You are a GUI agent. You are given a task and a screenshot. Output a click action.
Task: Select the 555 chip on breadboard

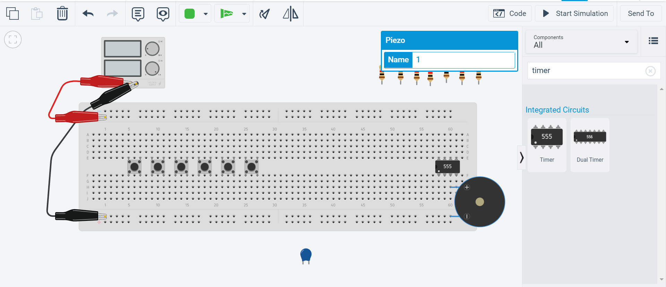click(x=447, y=167)
